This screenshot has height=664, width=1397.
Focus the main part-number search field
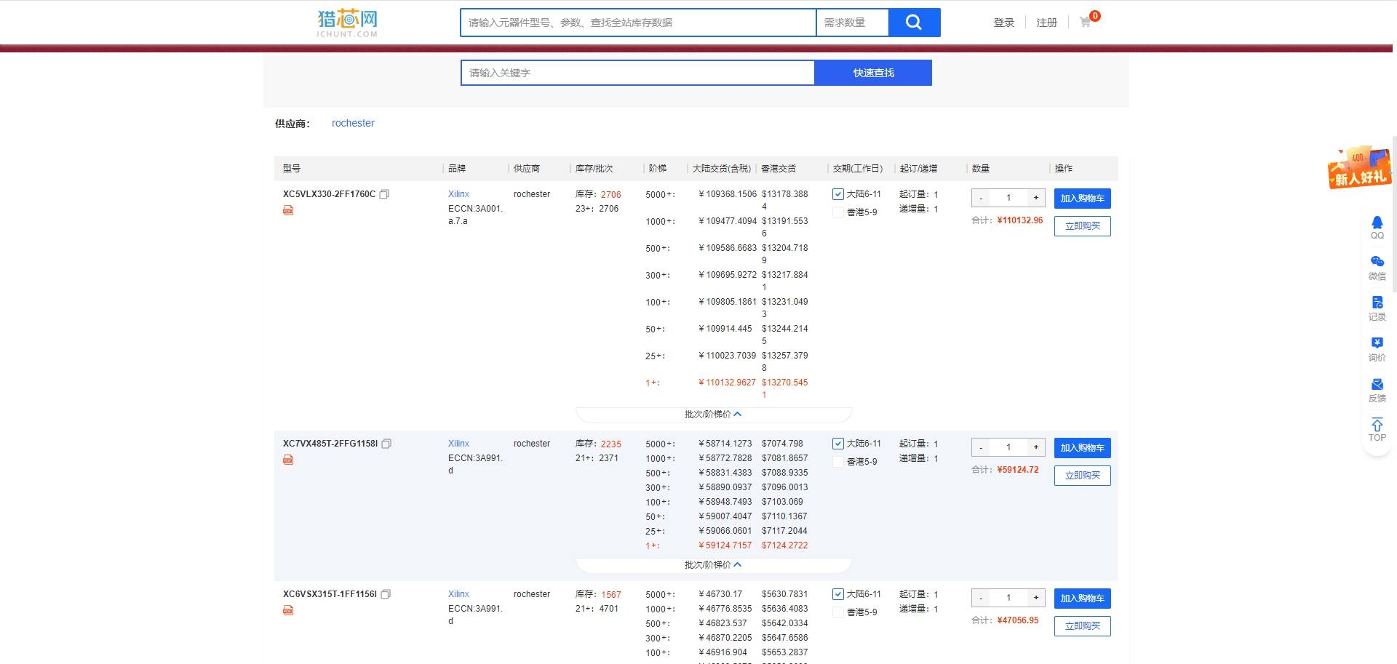pyautogui.click(x=638, y=23)
